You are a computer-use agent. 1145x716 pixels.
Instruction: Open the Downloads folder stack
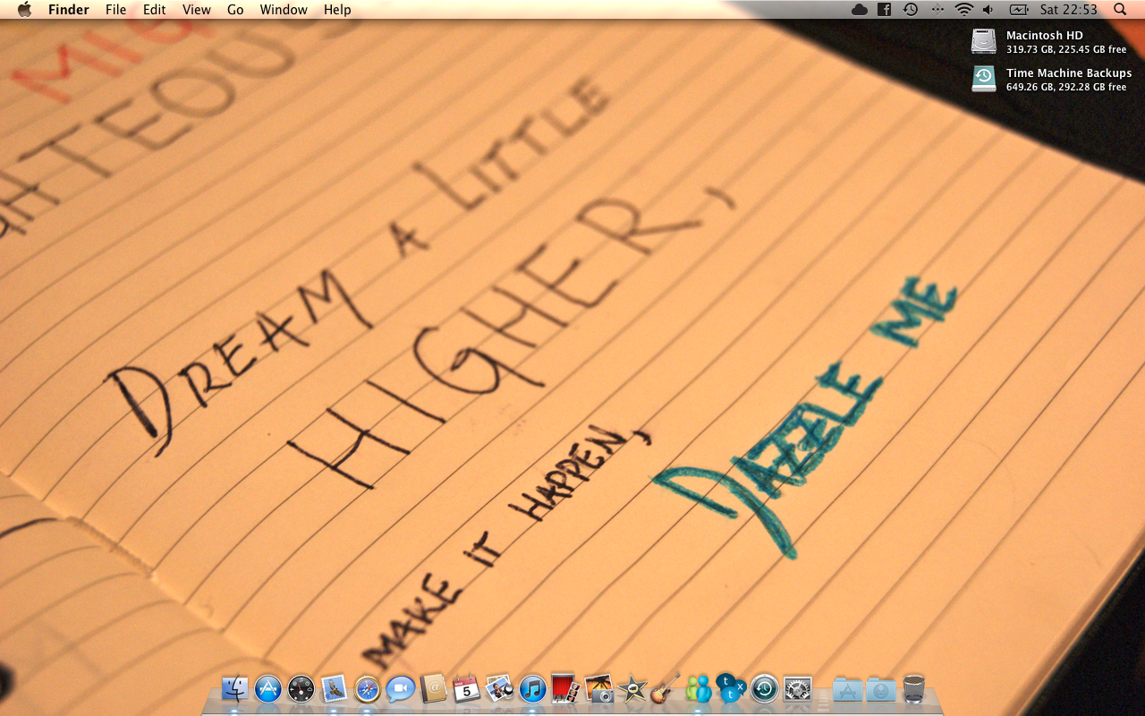click(x=880, y=688)
